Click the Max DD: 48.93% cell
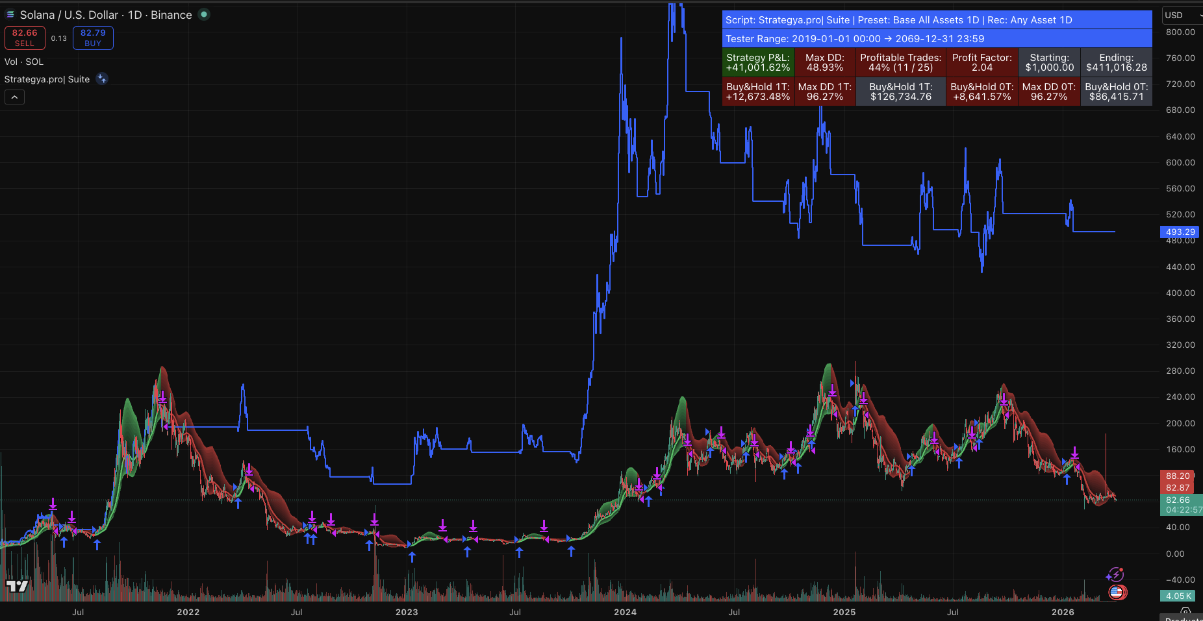 [x=825, y=62]
